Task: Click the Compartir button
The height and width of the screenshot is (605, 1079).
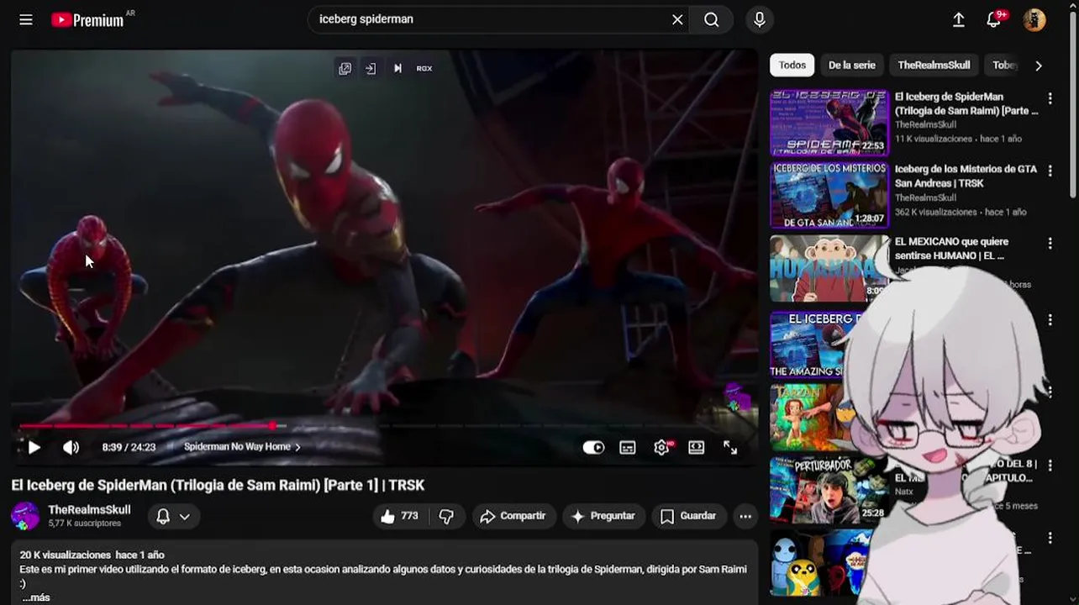Action: point(513,516)
